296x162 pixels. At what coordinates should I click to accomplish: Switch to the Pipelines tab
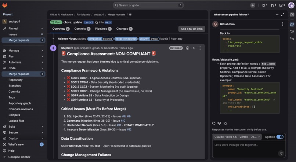point(103,29)
